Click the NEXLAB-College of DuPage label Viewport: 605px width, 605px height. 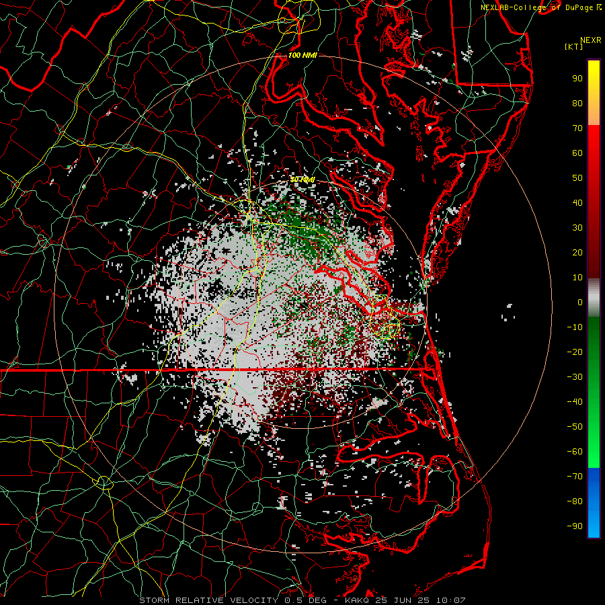point(540,7)
